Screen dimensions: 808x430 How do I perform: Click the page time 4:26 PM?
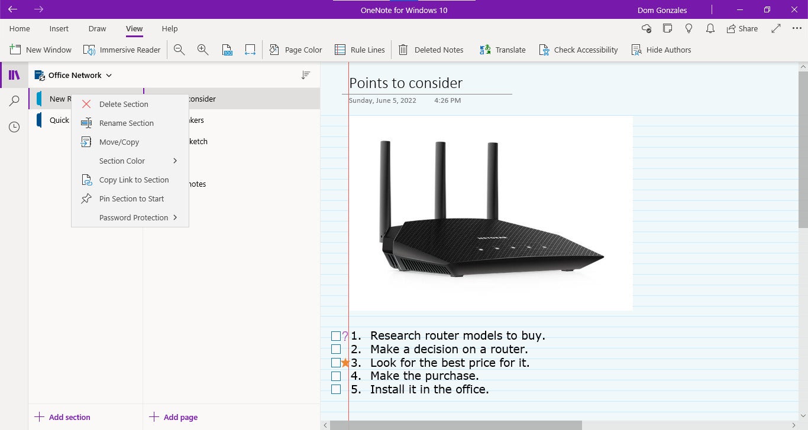[447, 100]
